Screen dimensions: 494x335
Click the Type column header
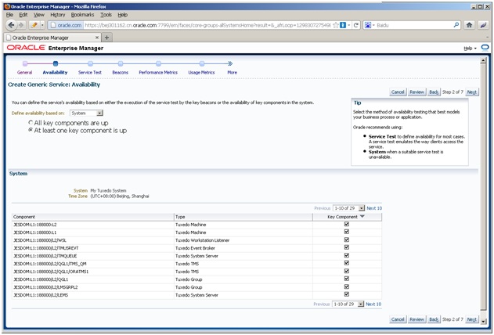pos(243,217)
